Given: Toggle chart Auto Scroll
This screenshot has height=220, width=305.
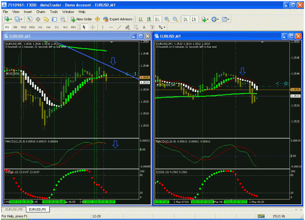Looking at the screenshot, I should 185,19.
